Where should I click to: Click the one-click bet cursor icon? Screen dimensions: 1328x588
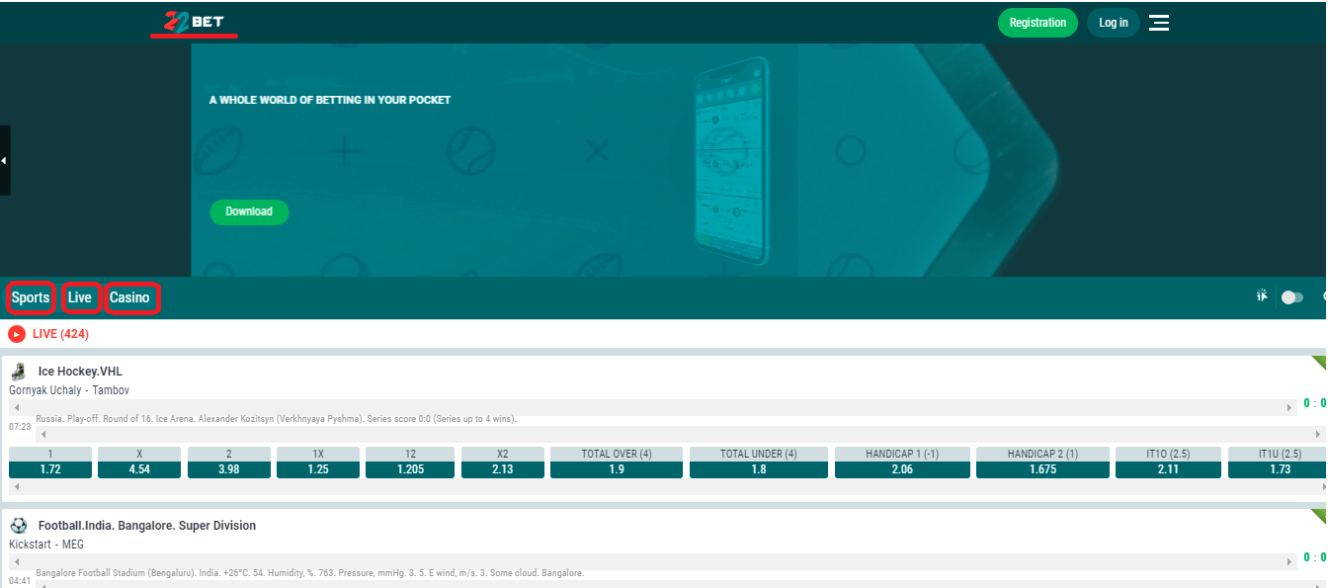point(1262,296)
